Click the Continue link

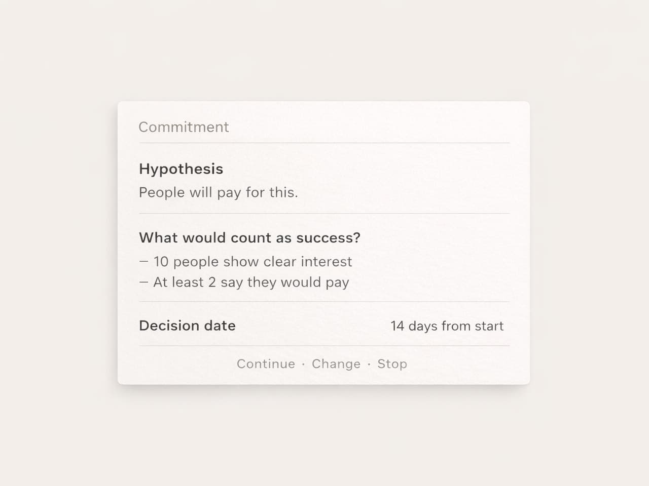pyautogui.click(x=266, y=364)
